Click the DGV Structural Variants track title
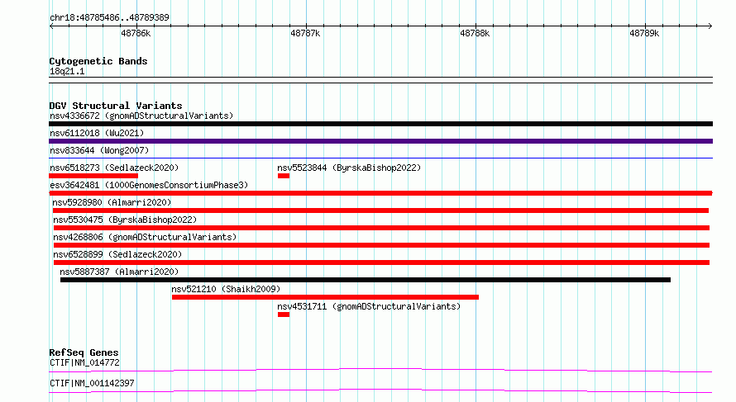Screen dimensions: 736x402 click(x=116, y=106)
